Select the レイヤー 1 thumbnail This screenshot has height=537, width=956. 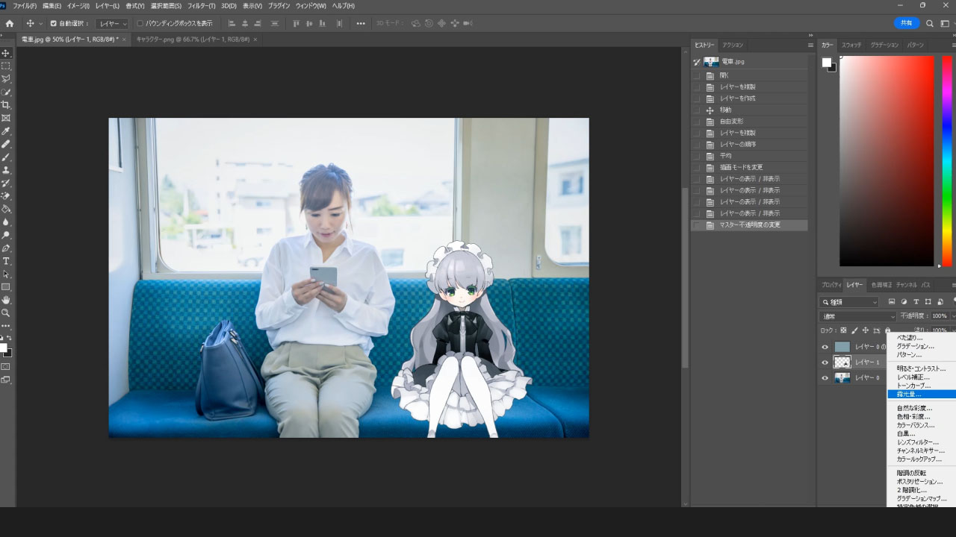pyautogui.click(x=842, y=362)
